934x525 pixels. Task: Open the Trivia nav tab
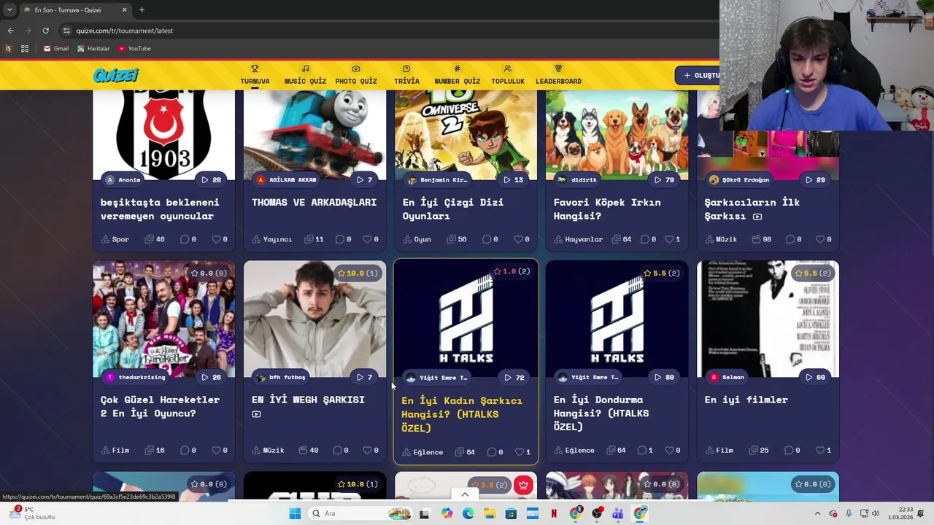406,75
